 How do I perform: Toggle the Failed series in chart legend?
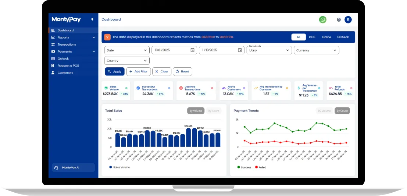click(x=260, y=167)
